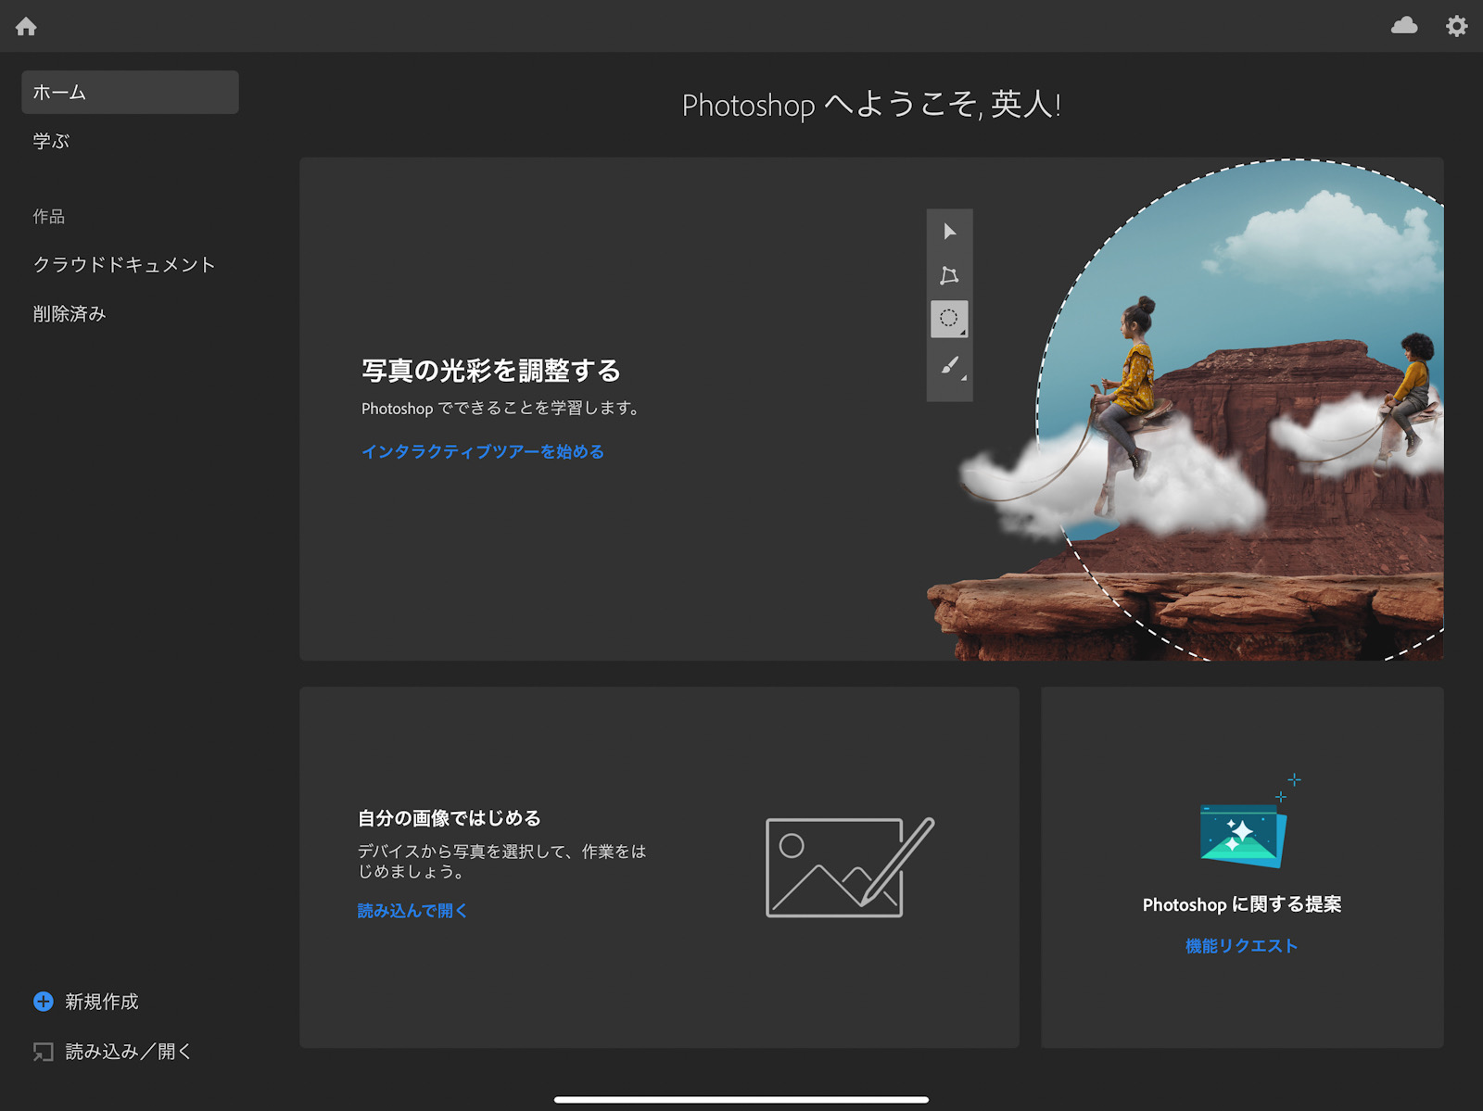Click the home icon in top bar
Screen dimensions: 1483x1111
click(x=26, y=27)
